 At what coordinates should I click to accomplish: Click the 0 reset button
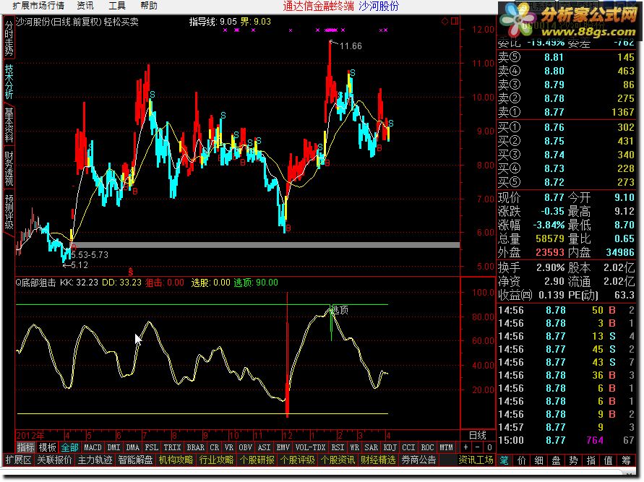(x=489, y=447)
